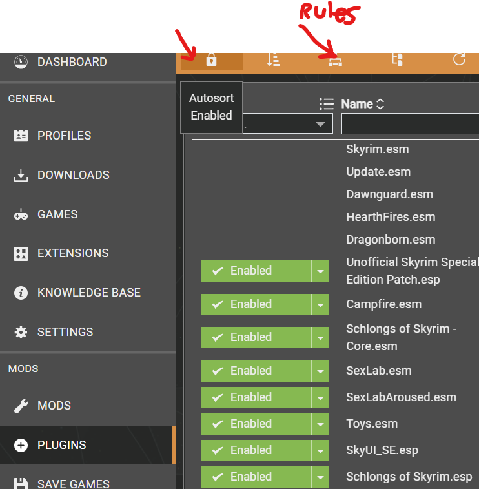
Task: Open the Manage Rules toolbar icon
Action: pos(335,61)
